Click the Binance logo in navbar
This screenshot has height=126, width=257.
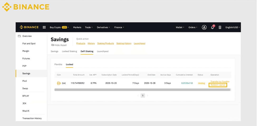[x=29, y=27]
